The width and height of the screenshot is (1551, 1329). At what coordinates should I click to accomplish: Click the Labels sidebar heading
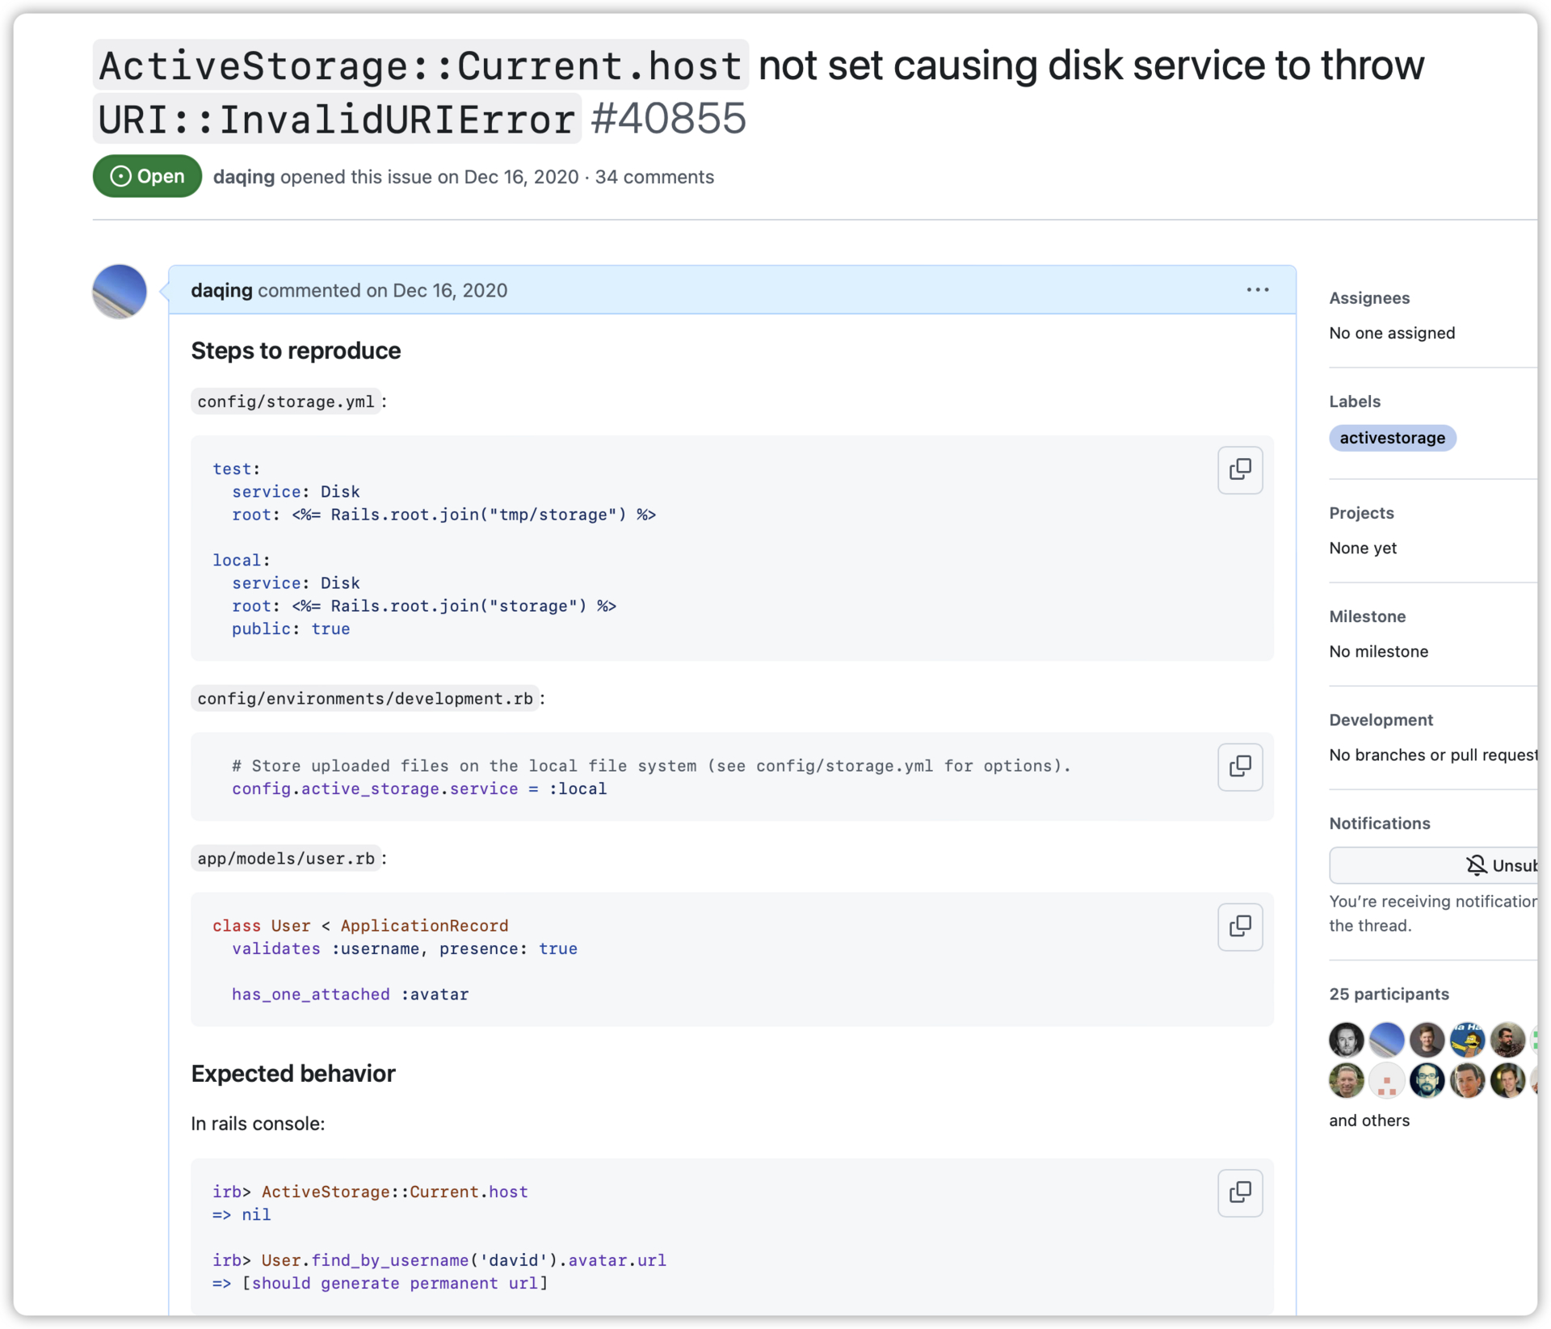click(1355, 402)
